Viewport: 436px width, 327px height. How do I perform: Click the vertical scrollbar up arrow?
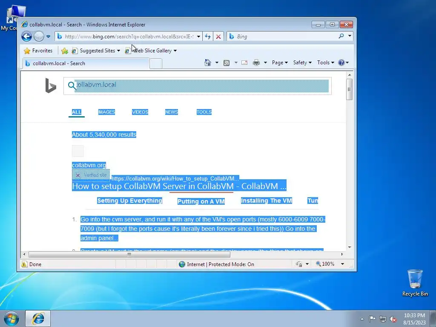(x=350, y=75)
